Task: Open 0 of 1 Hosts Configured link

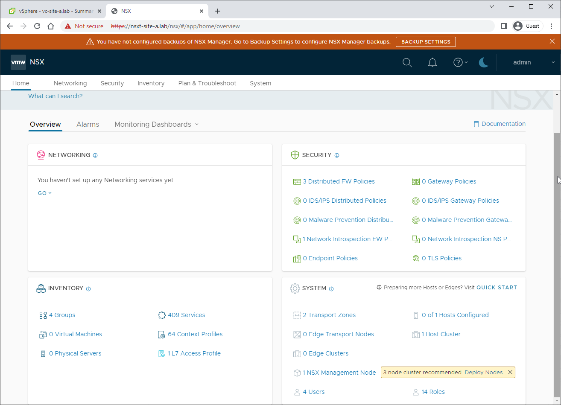Action: pos(455,315)
